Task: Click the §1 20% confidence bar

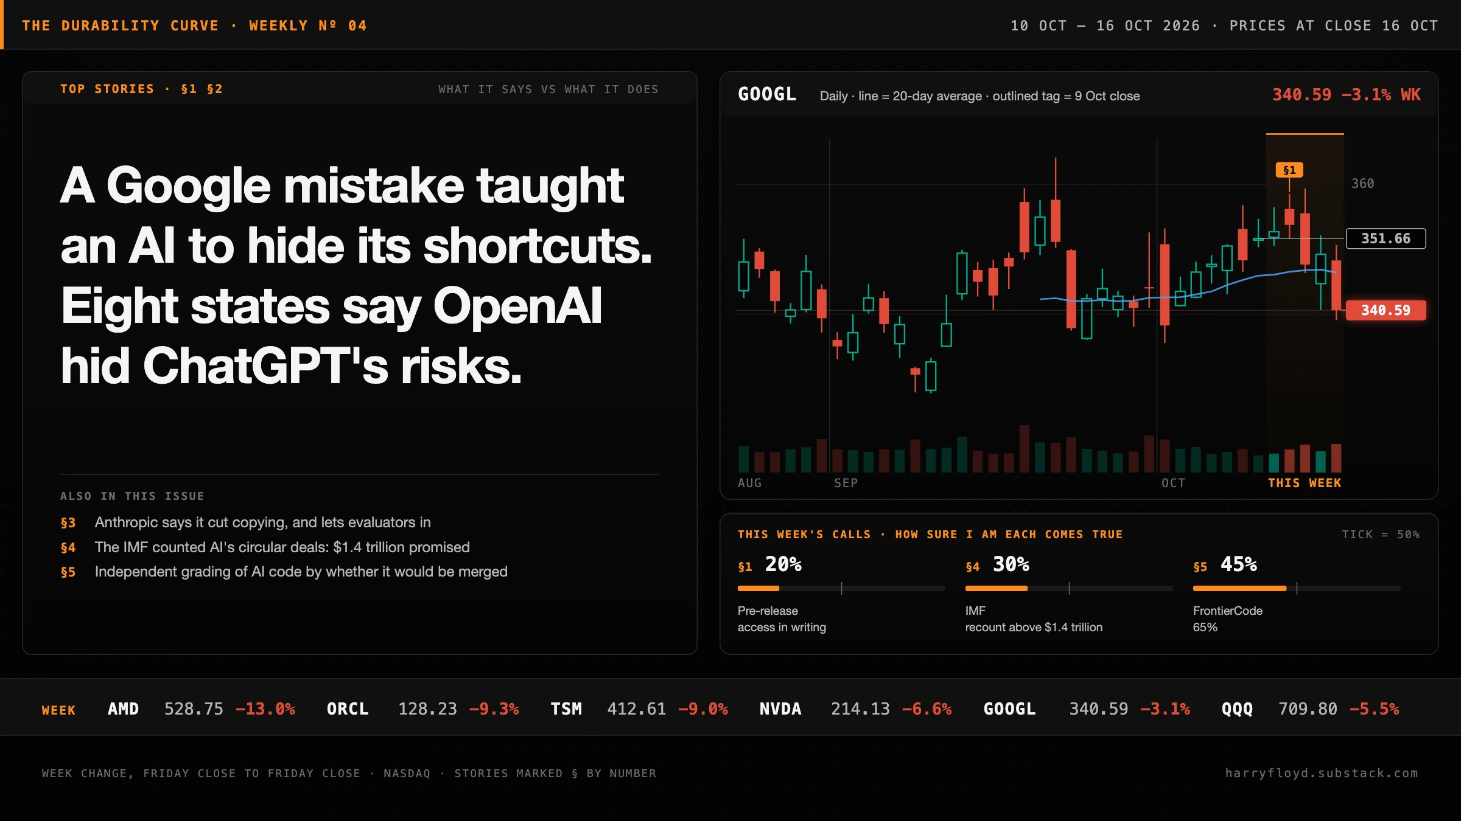Action: pos(841,588)
